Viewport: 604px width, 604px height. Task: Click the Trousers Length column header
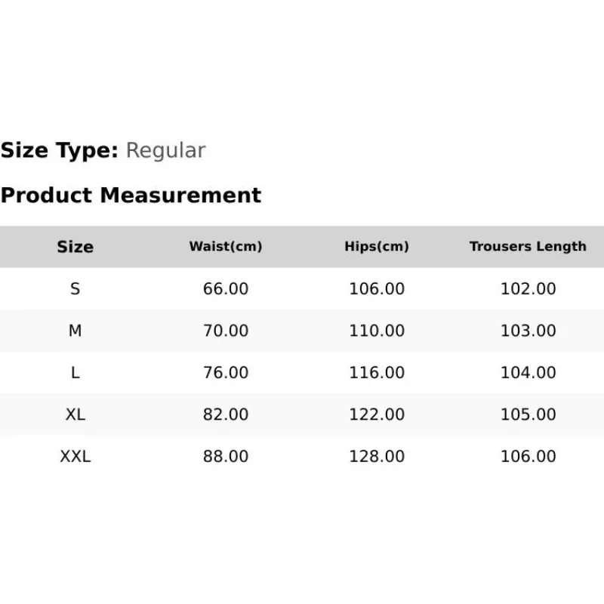[528, 246]
